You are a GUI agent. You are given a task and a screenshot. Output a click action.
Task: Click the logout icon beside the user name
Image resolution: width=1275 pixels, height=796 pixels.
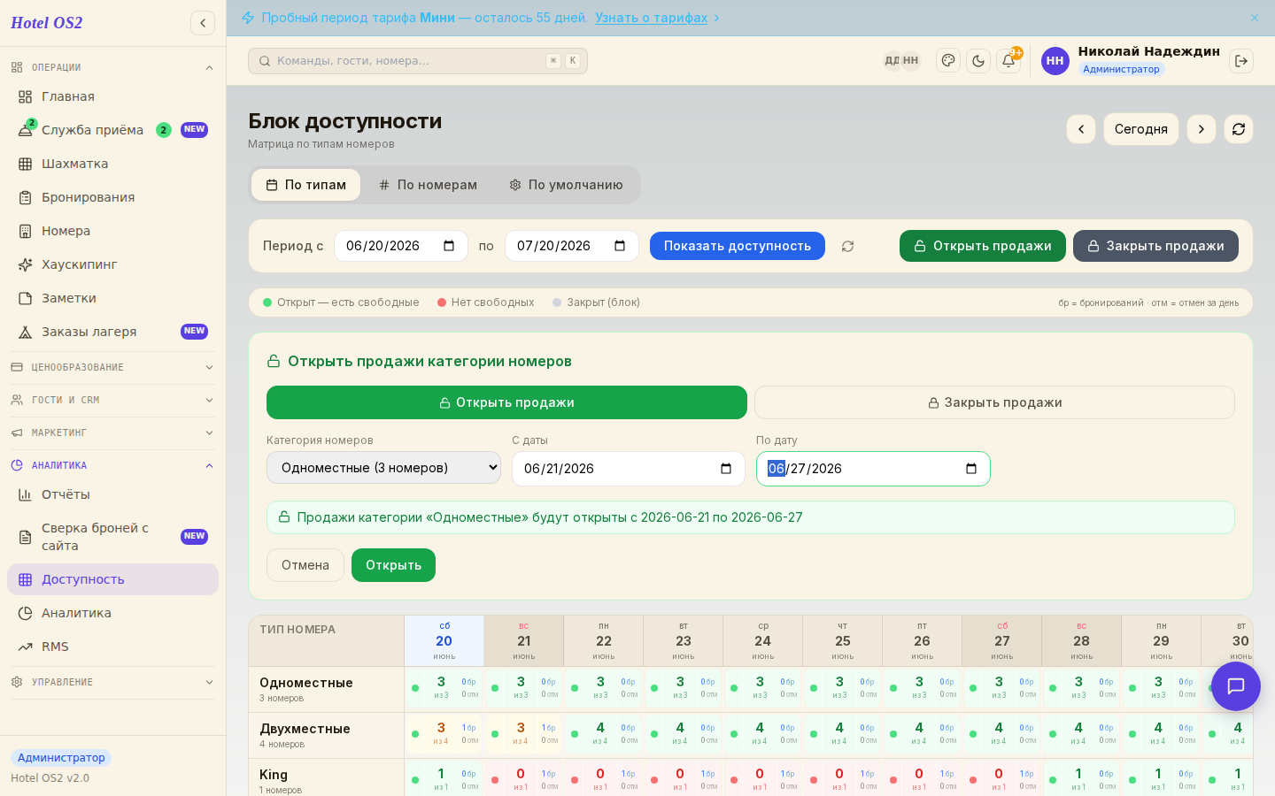coord(1241,61)
